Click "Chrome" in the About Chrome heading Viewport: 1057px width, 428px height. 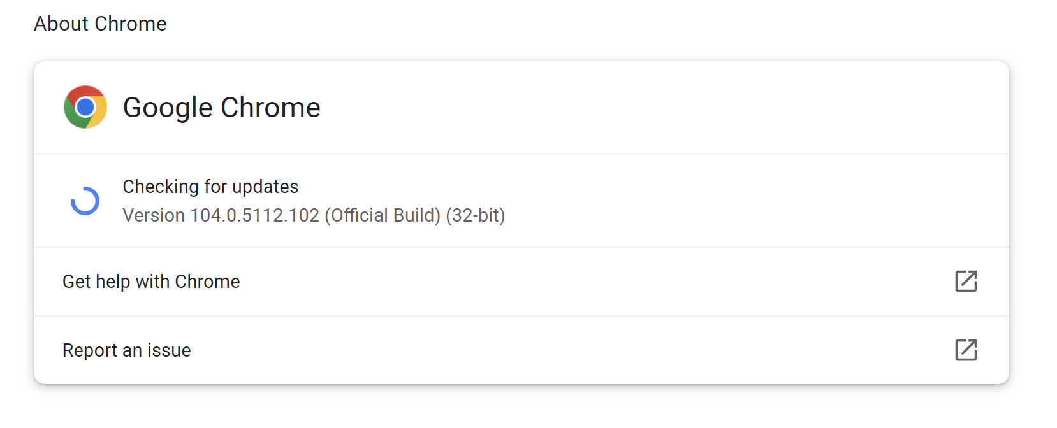point(131,24)
